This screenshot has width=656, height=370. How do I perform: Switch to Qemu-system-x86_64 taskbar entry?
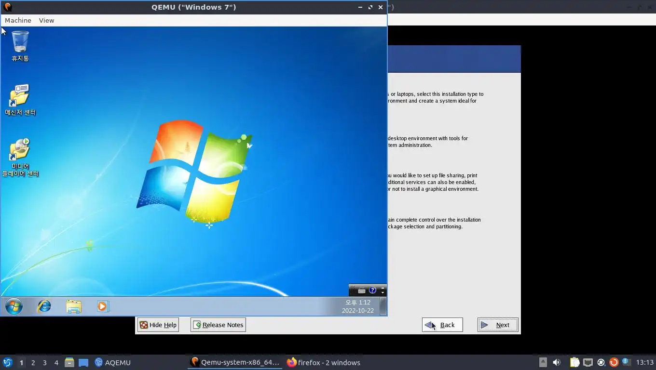235,362
